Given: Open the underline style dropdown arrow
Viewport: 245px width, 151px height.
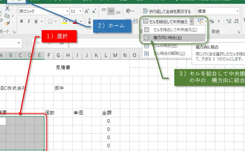Looking at the screenshot, I should (x=42, y=21).
